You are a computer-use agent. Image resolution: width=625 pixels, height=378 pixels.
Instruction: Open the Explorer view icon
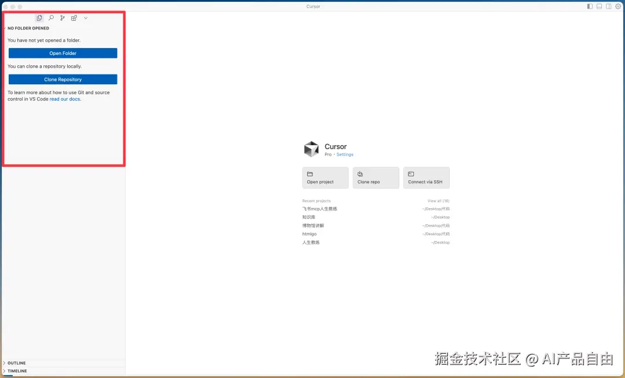point(39,18)
